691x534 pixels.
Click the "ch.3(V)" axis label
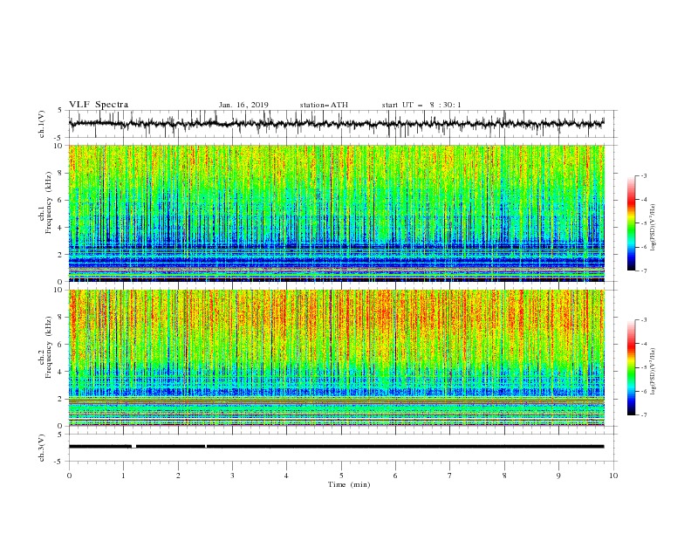click(x=42, y=448)
